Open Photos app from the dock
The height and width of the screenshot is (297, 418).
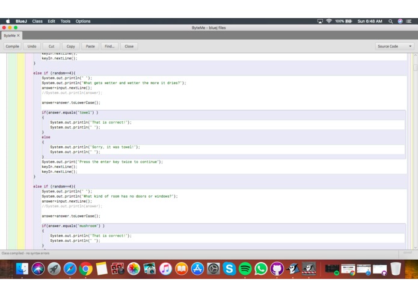coord(134,269)
